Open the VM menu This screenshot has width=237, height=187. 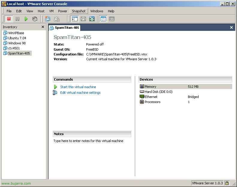(x=51, y=11)
